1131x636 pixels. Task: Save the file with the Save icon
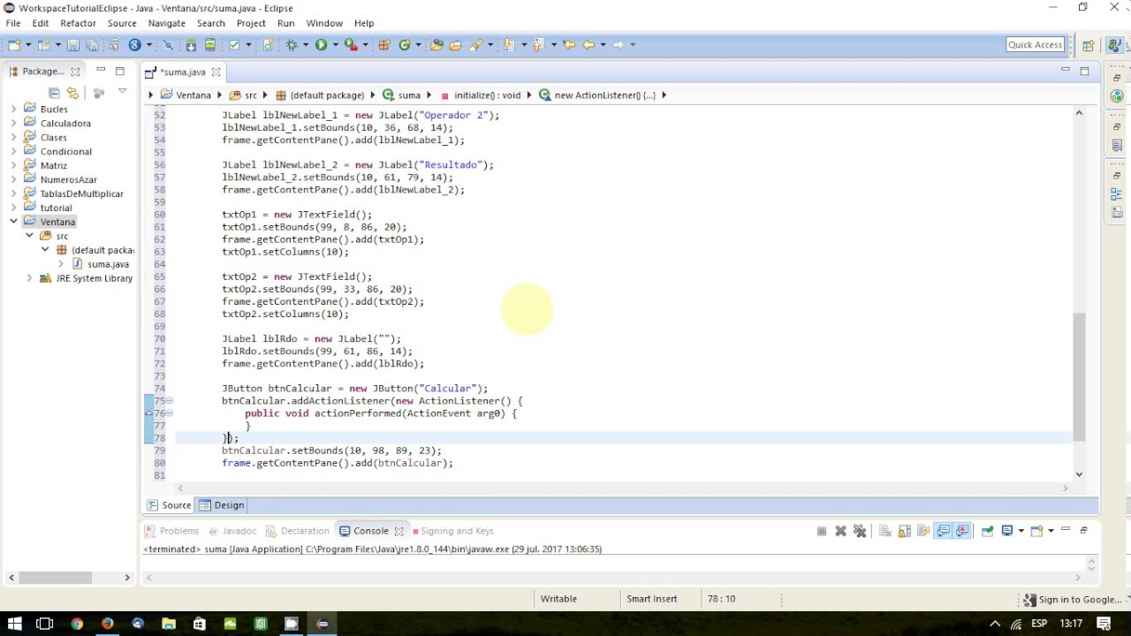(x=73, y=44)
